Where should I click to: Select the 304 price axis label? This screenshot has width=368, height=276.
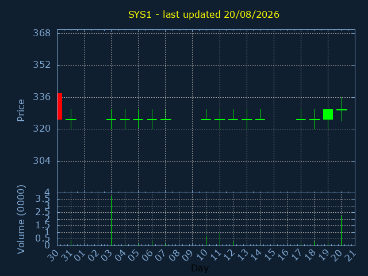[42, 161]
